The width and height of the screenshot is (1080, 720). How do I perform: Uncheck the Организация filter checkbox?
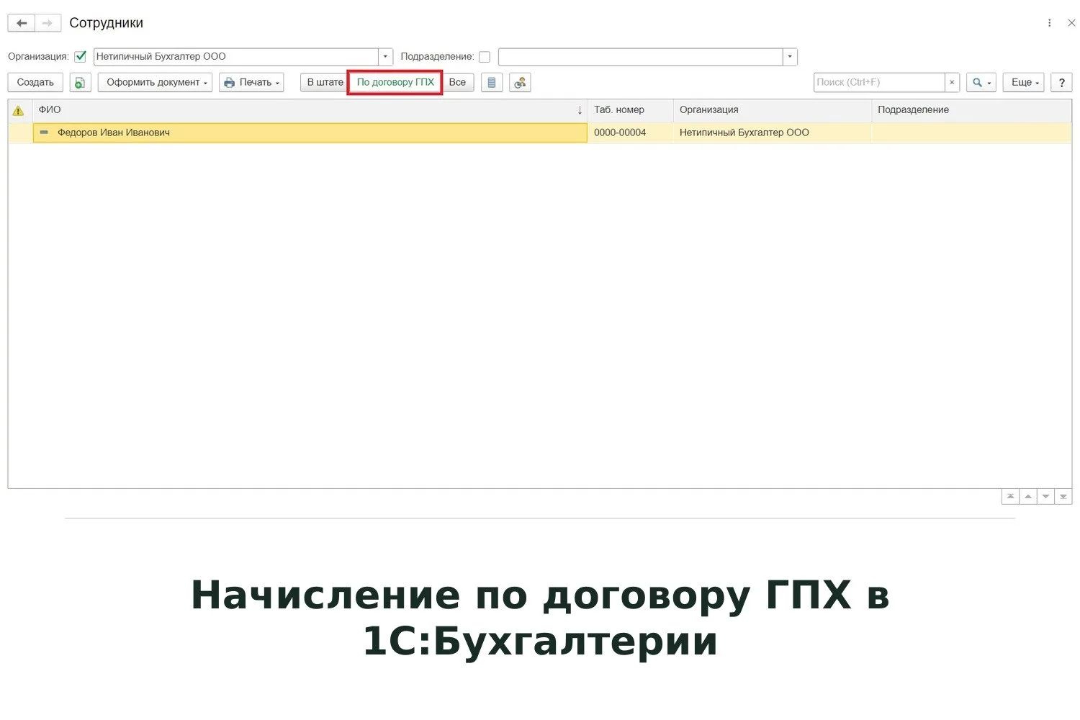coord(81,57)
